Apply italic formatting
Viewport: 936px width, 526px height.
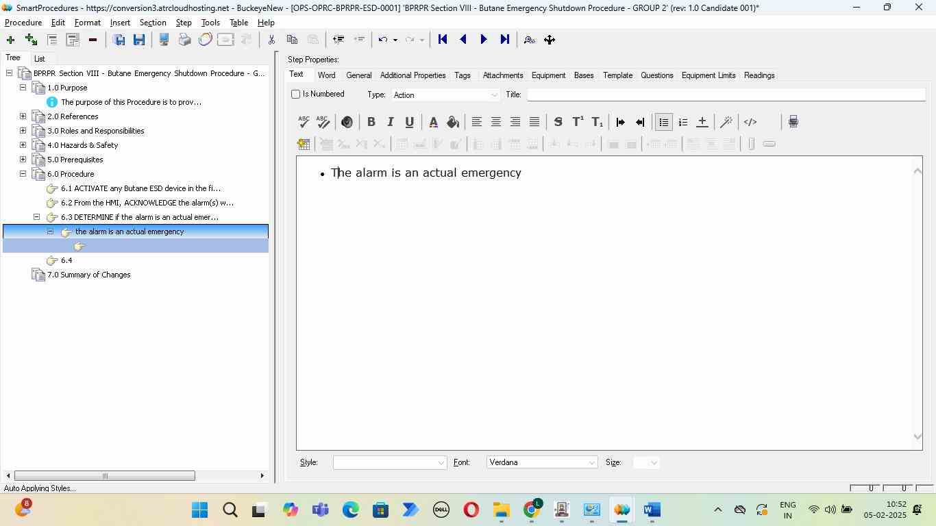point(390,122)
